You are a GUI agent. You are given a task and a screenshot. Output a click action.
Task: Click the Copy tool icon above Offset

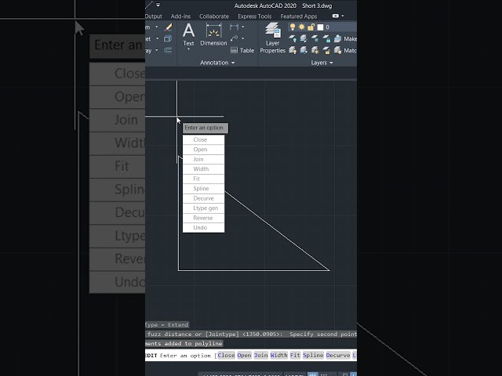[168, 38]
